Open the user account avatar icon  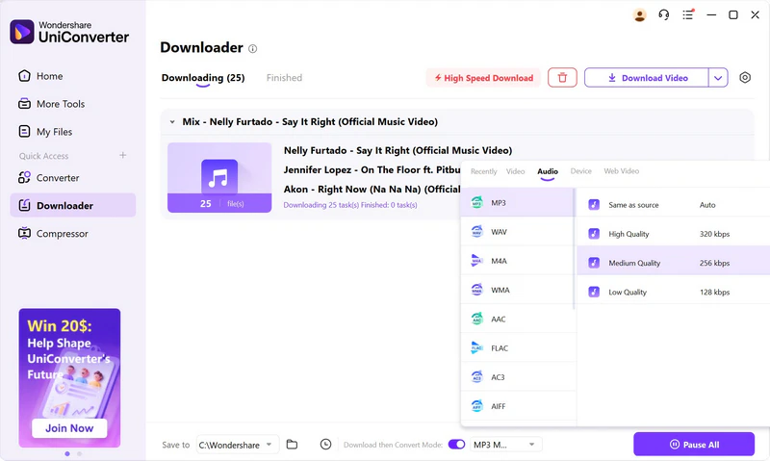[640, 14]
